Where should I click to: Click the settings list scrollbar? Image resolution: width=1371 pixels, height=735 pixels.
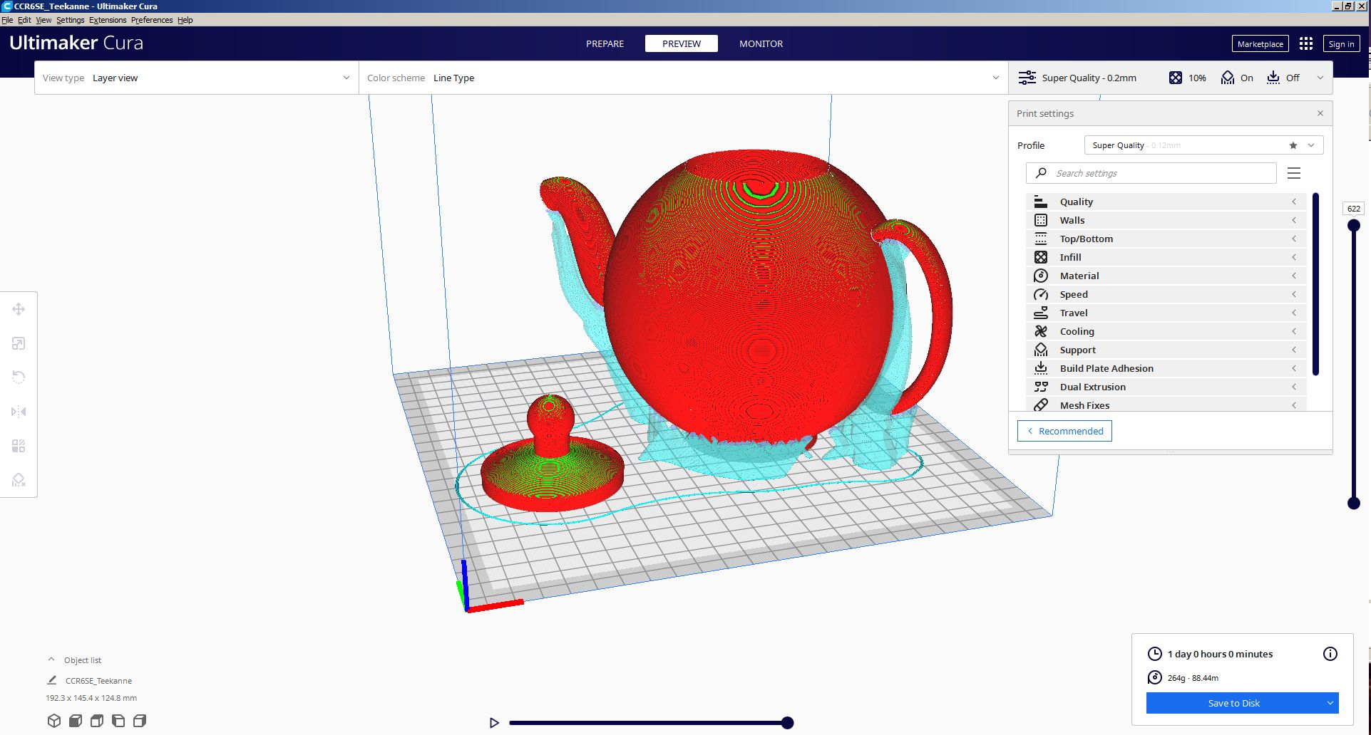pos(1315,283)
